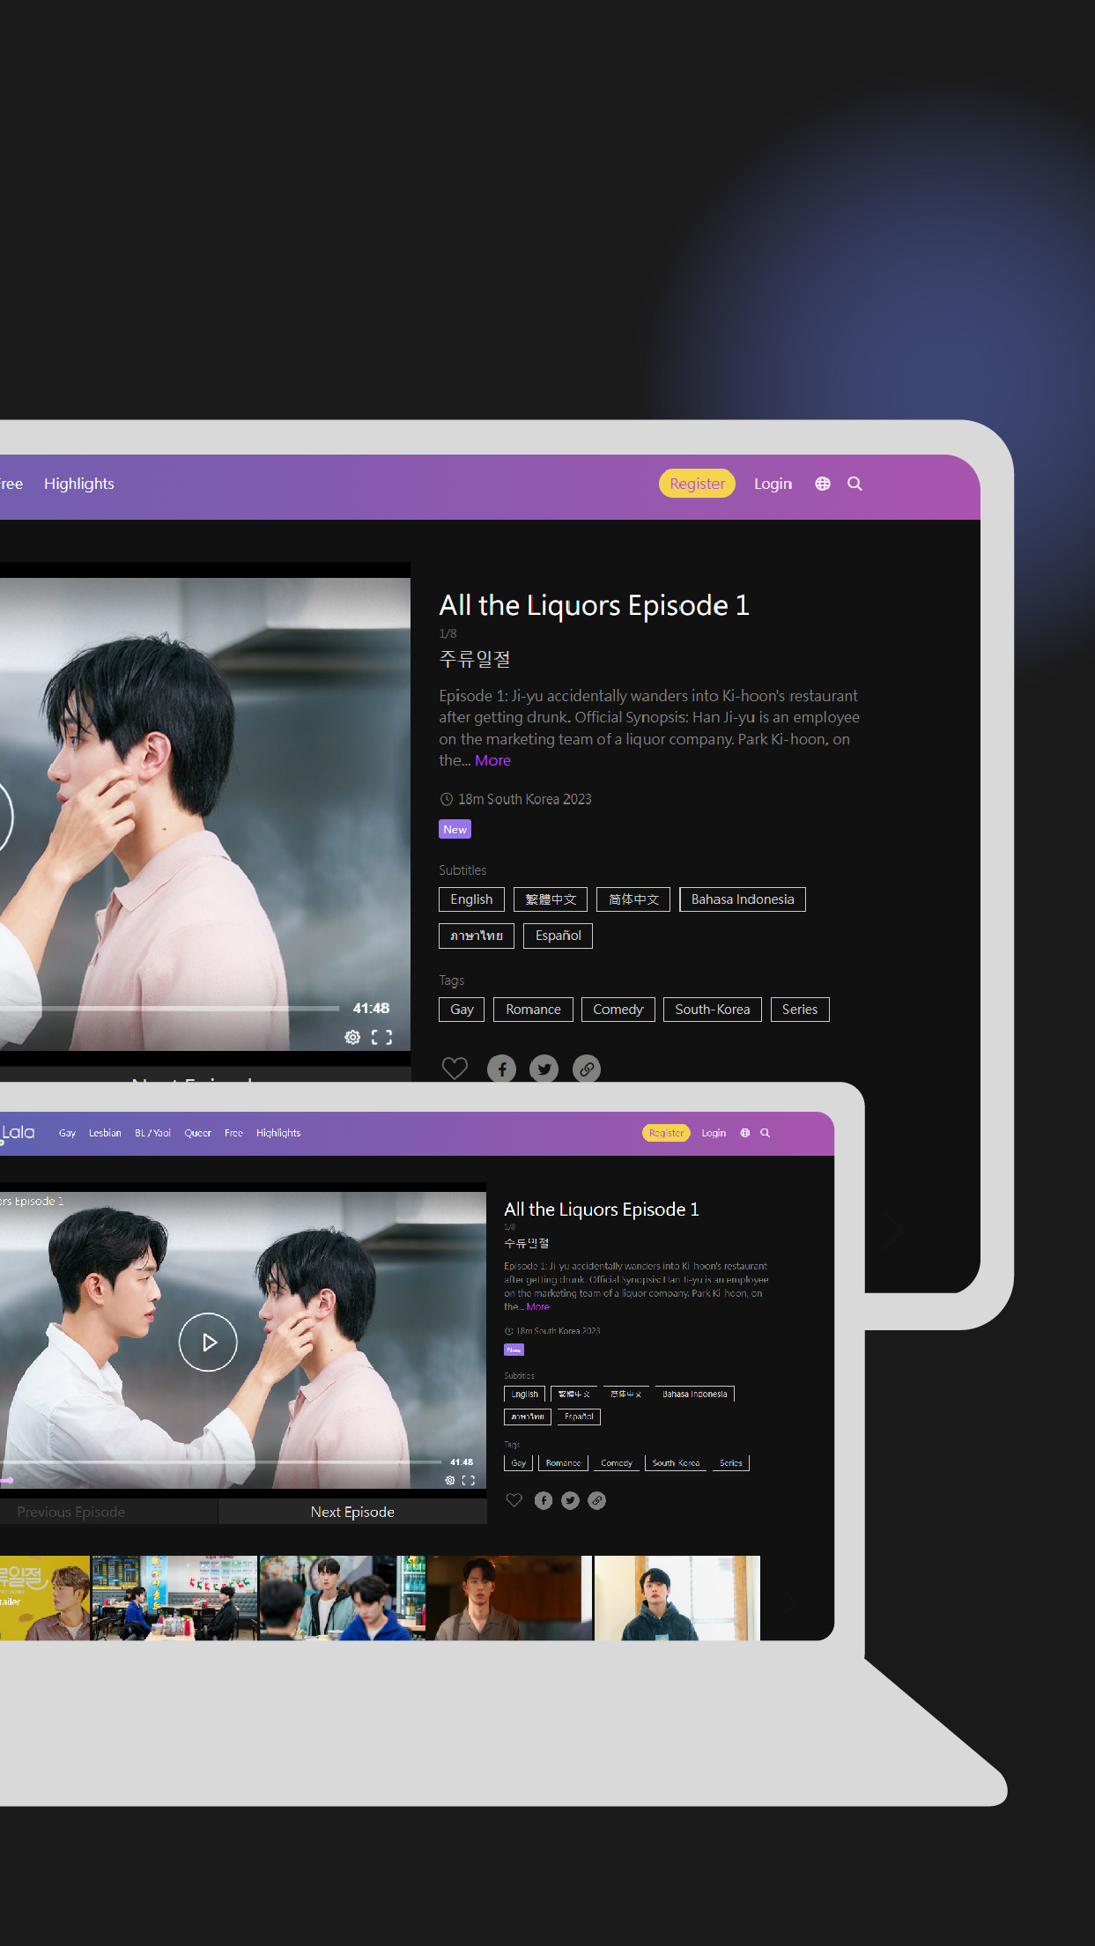This screenshot has height=1946, width=1095.
Task: Expand synopsis with More on the laptop
Action: coord(537,1306)
